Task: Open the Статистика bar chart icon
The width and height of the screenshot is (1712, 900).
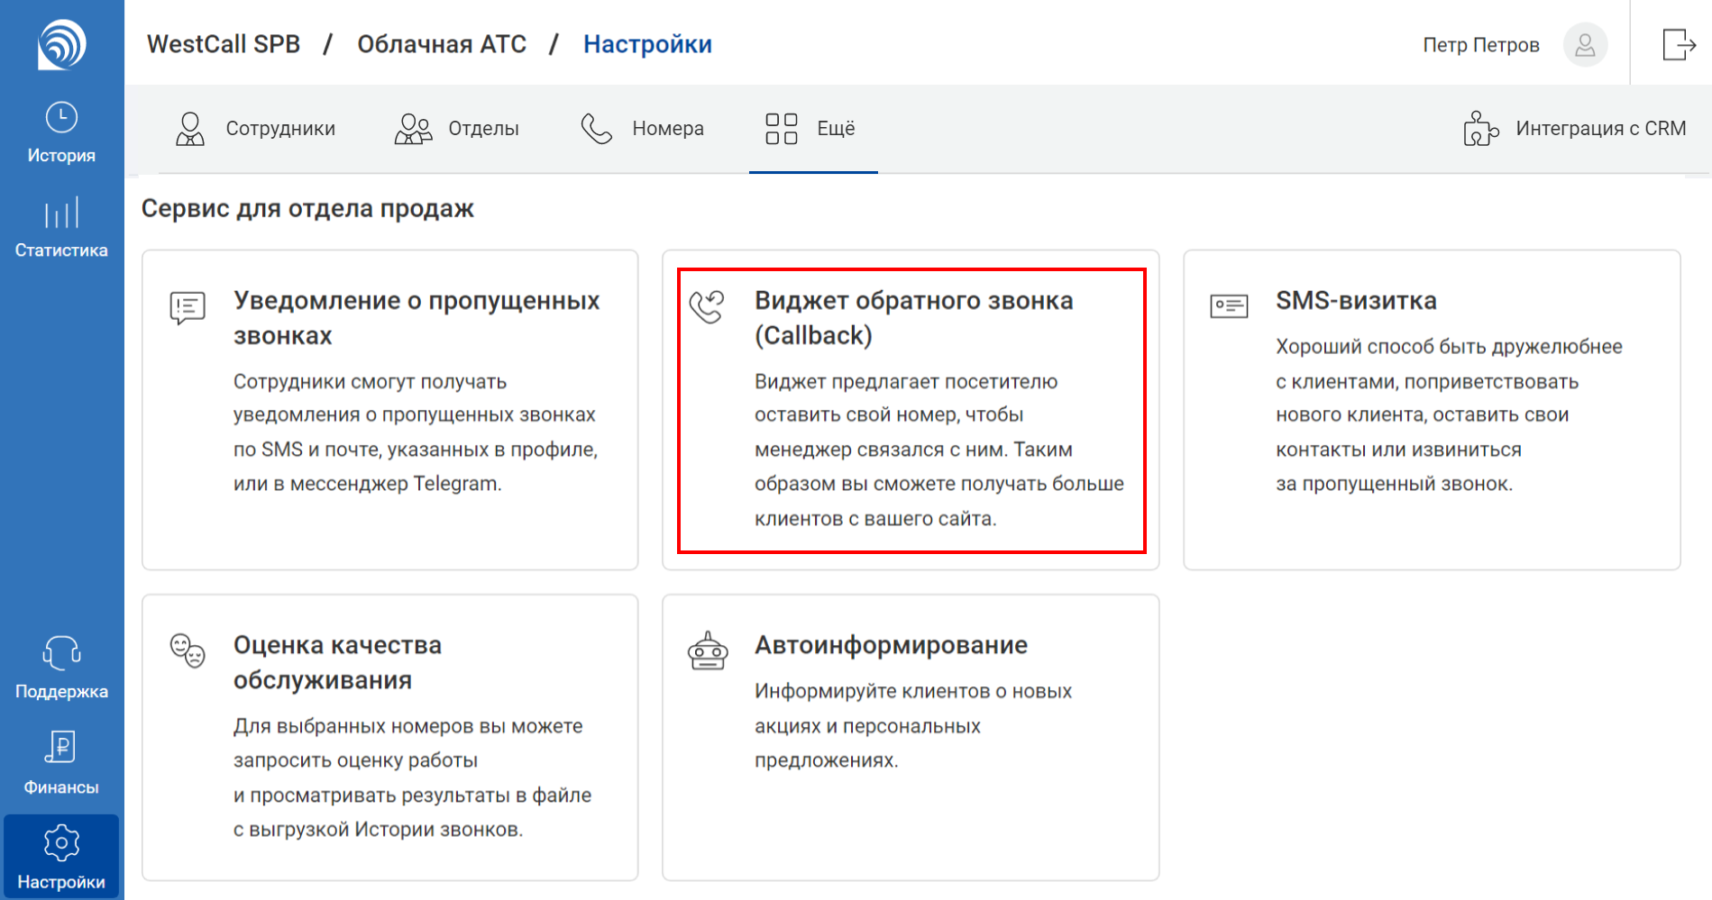Action: (x=61, y=213)
